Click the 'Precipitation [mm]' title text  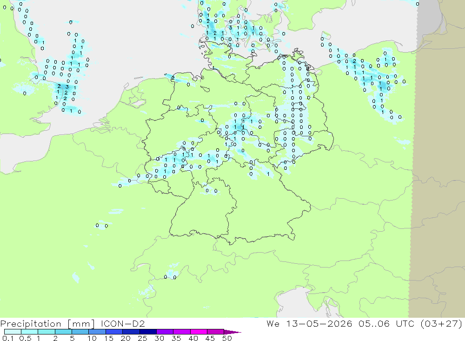click(x=48, y=324)
